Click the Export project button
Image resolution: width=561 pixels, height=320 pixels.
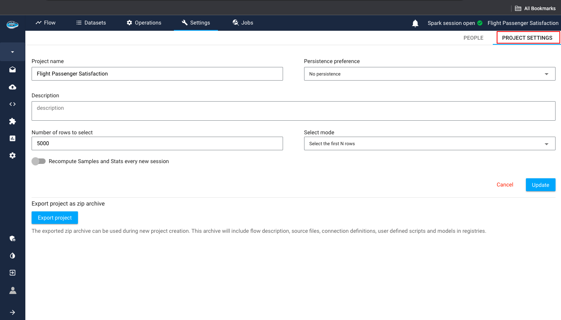click(x=55, y=218)
